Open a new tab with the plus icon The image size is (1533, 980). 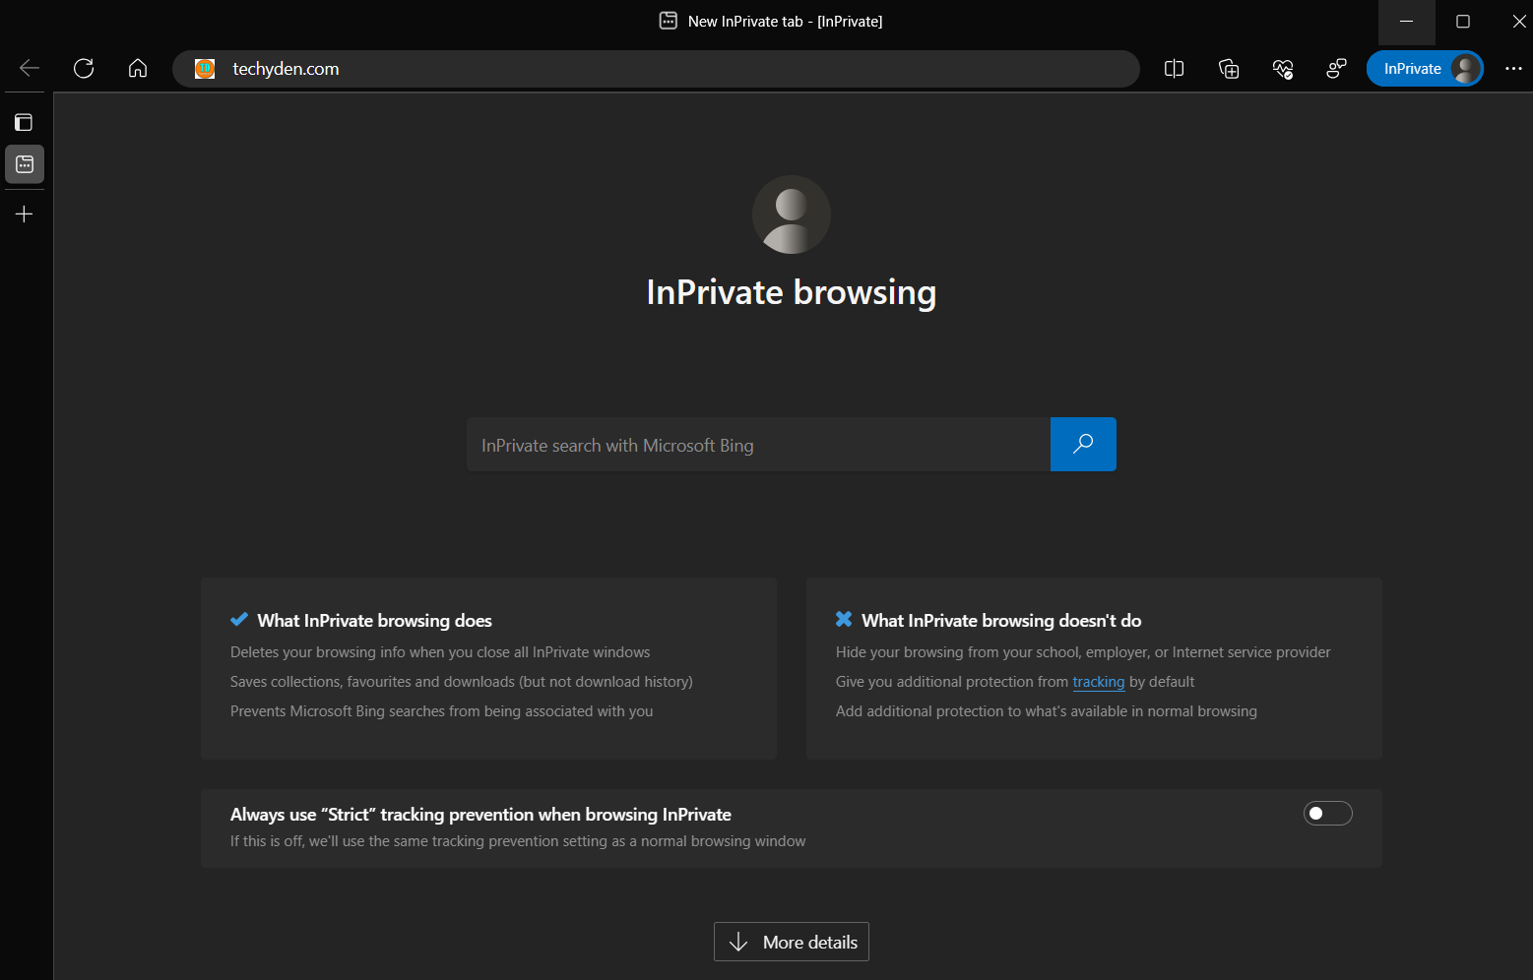click(x=24, y=214)
